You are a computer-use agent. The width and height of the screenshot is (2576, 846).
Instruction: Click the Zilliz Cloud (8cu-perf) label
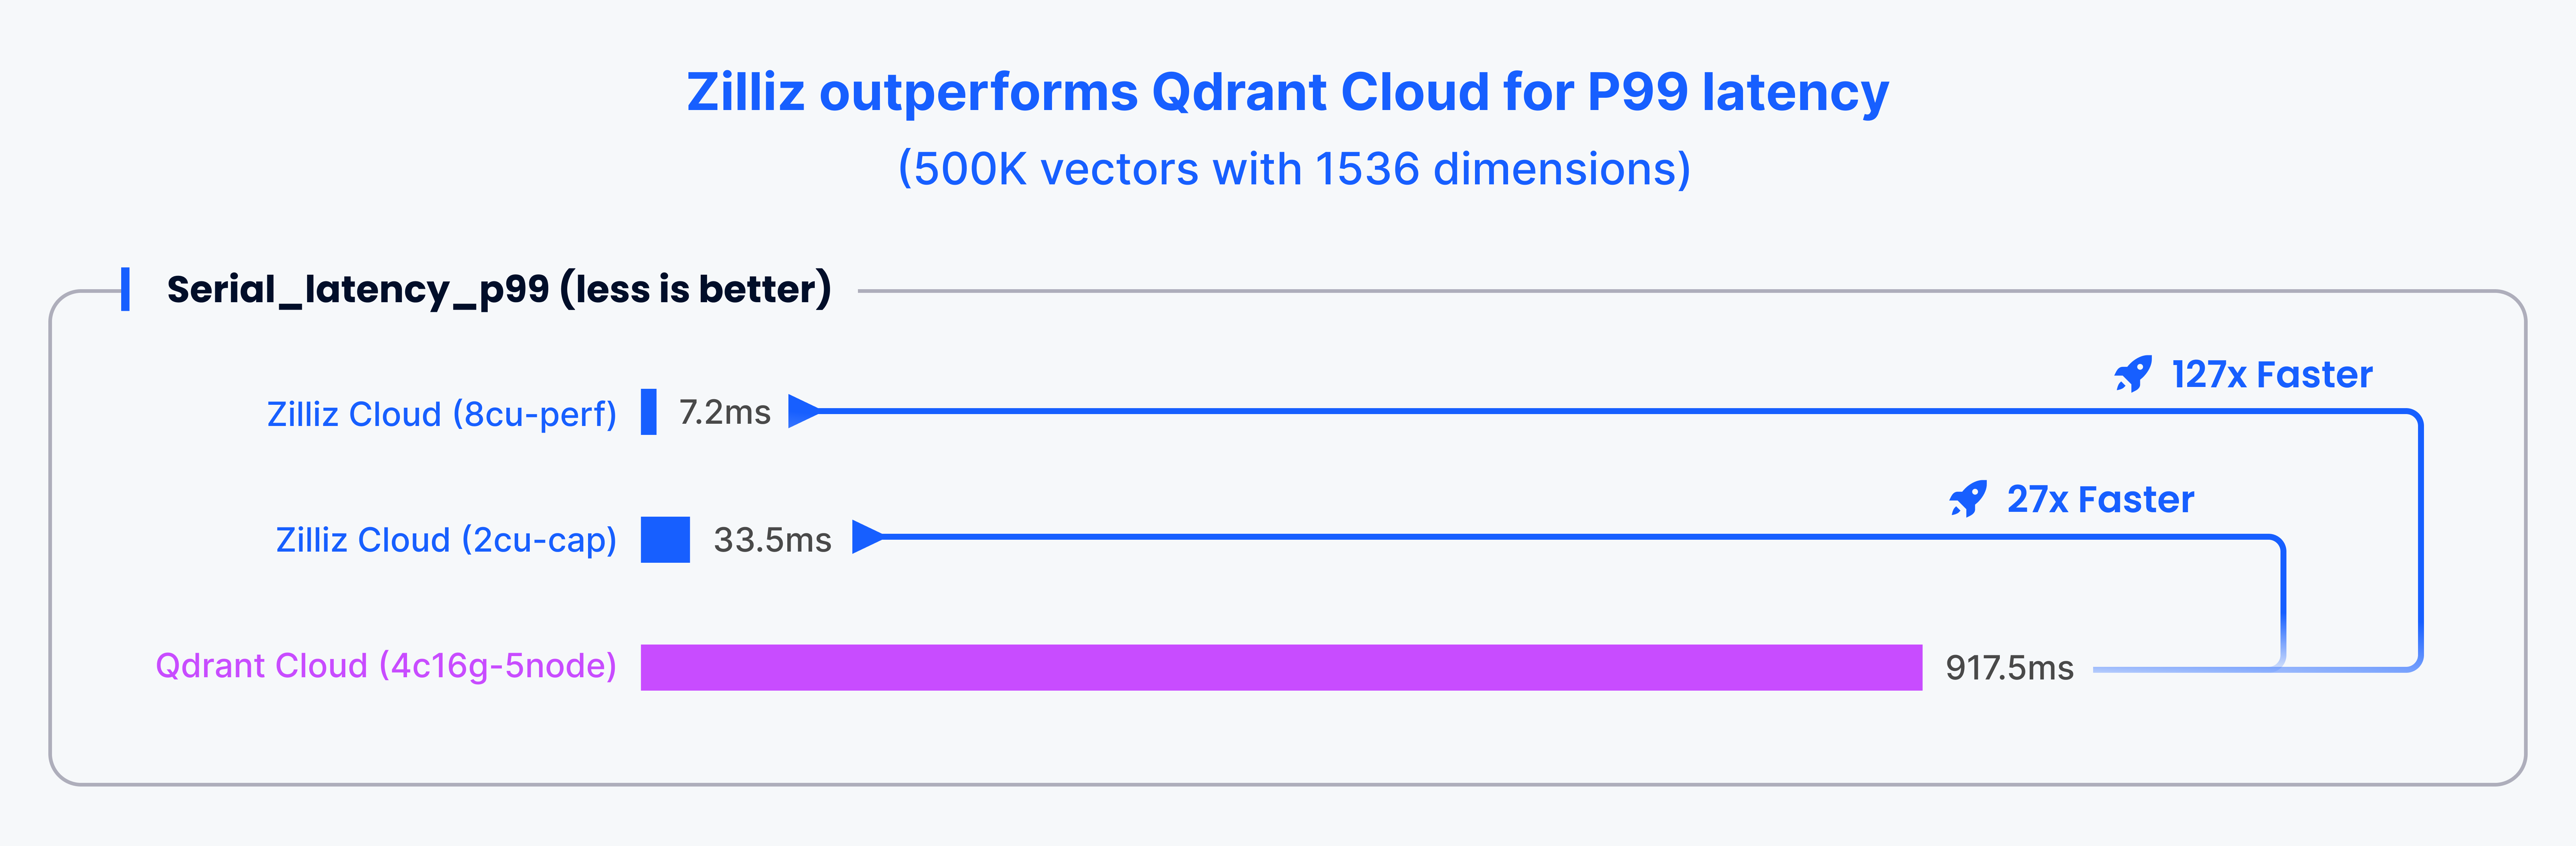(x=441, y=414)
